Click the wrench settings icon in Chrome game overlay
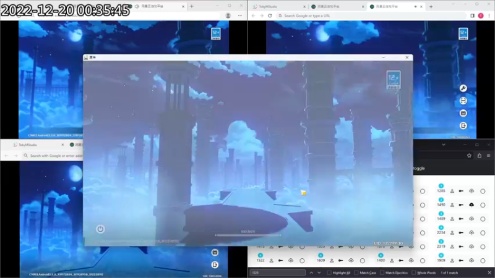The image size is (495, 278). click(x=463, y=88)
